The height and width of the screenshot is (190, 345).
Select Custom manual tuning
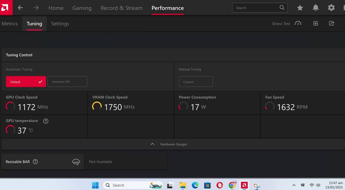[x=196, y=82]
